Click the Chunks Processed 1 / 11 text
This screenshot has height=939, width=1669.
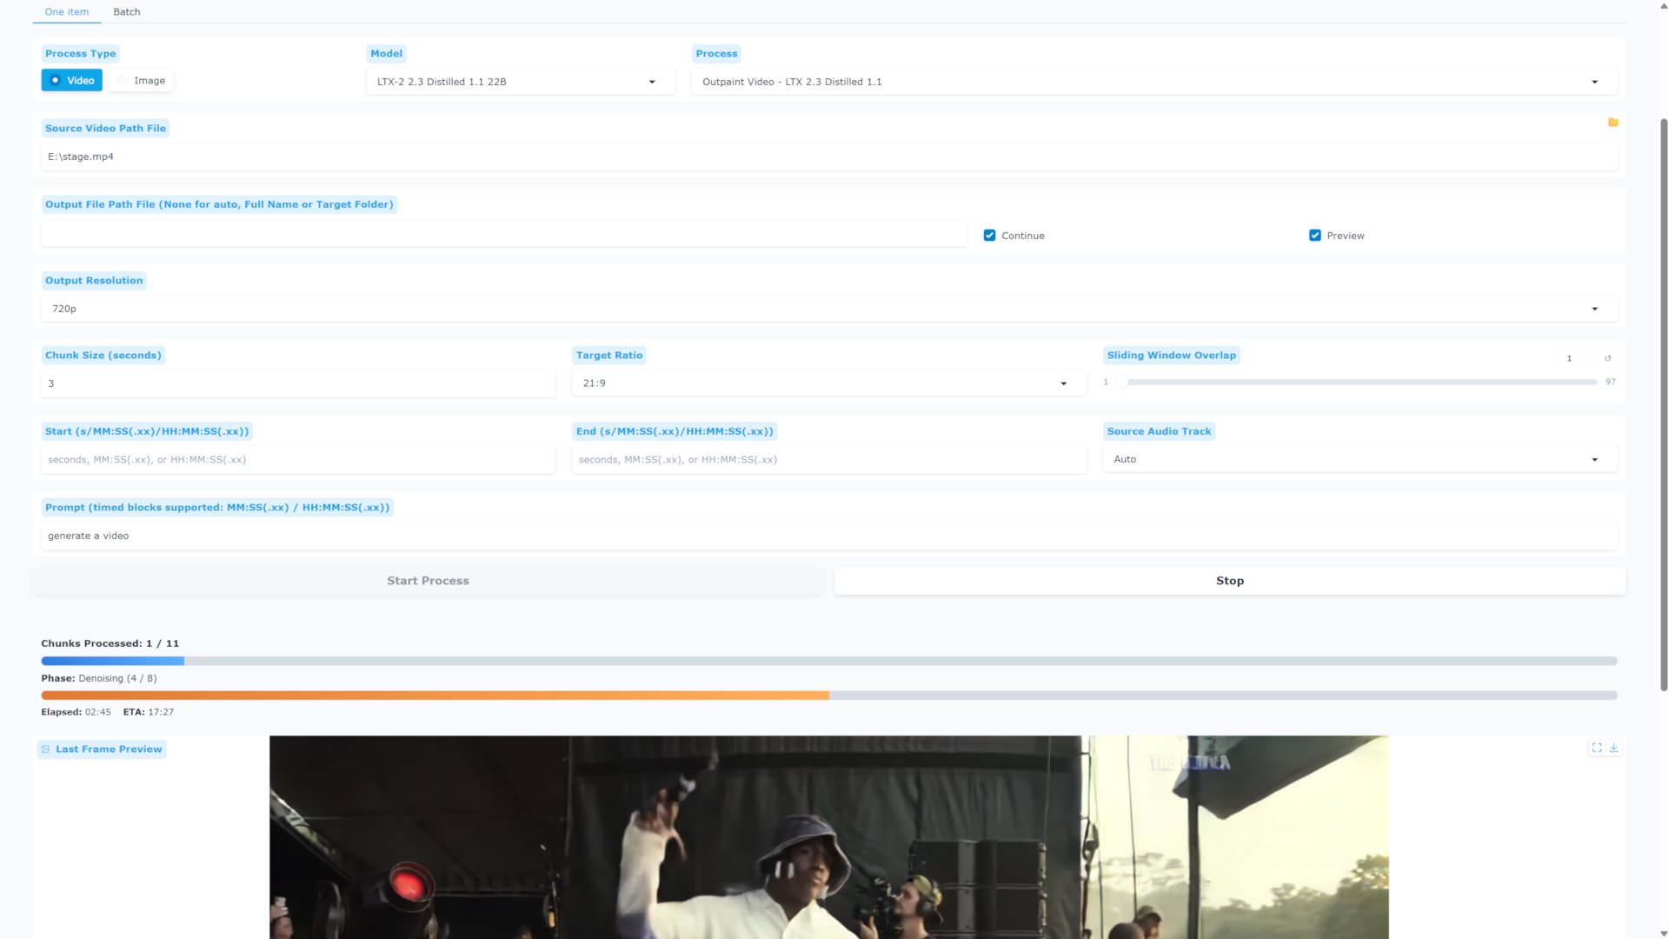click(x=110, y=643)
